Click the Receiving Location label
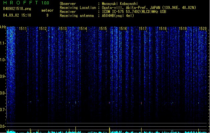This screenshot has width=210, height=133. (x=78, y=8)
